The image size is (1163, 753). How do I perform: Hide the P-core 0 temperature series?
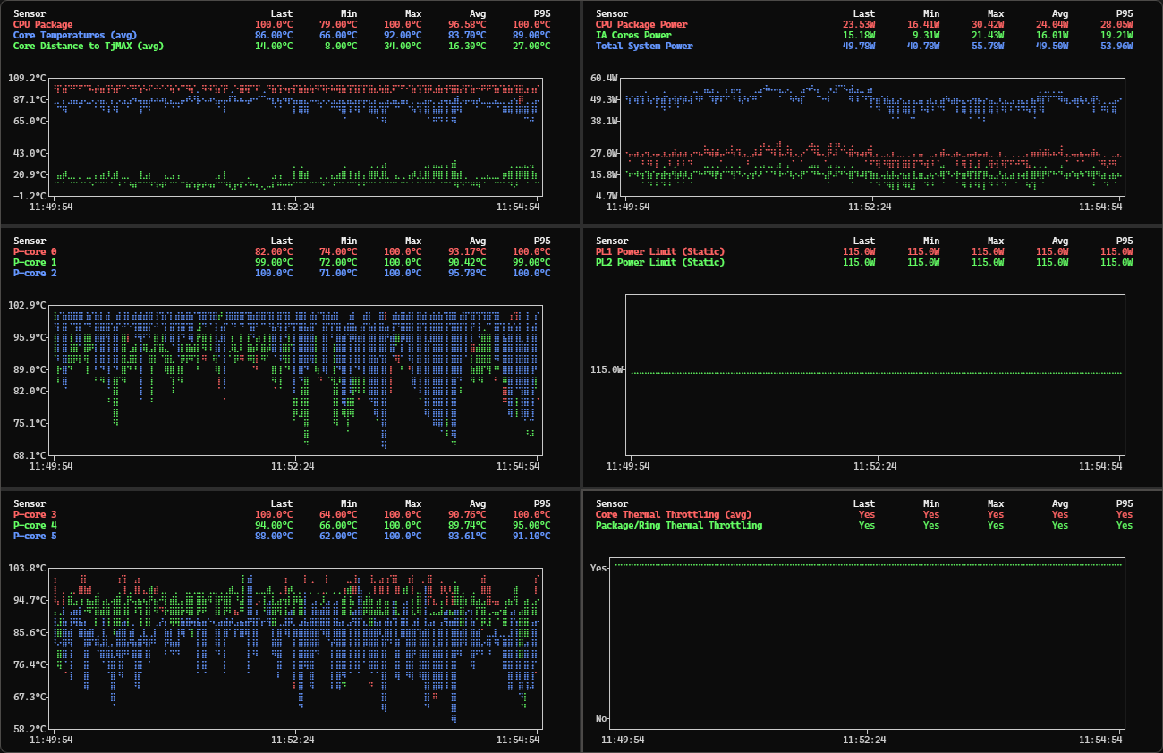(34, 251)
